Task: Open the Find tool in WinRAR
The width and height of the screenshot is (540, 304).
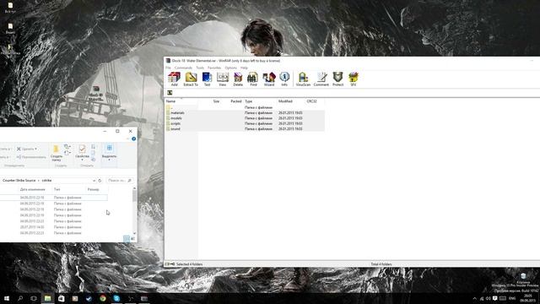Action: click(x=253, y=79)
